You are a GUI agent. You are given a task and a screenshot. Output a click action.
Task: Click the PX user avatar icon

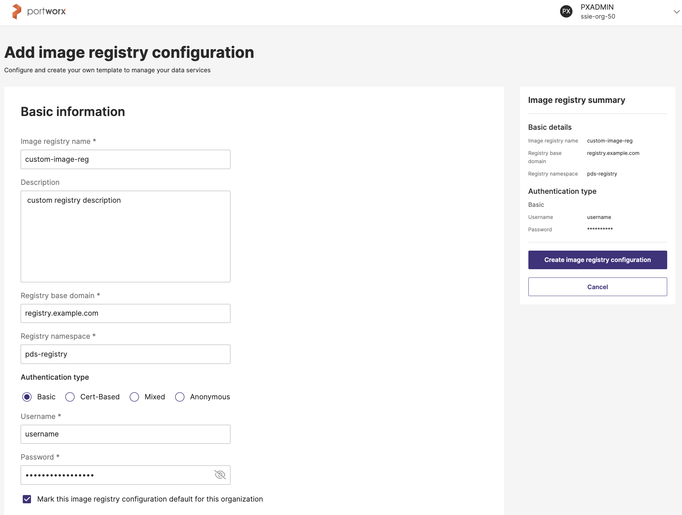tap(566, 12)
